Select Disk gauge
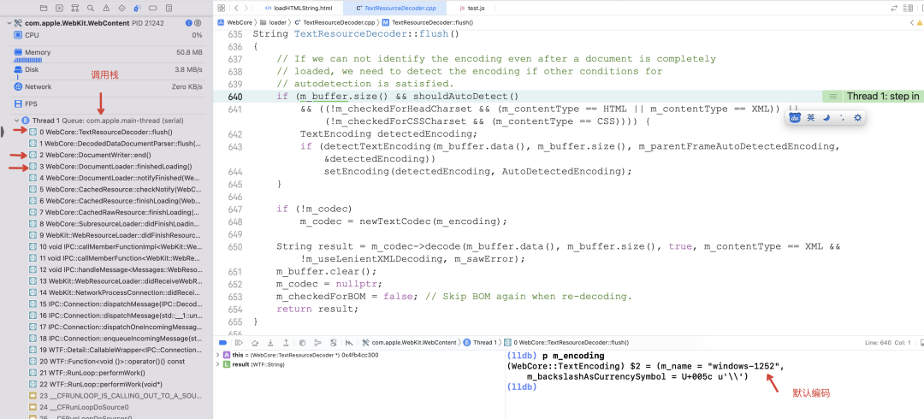 108,70
